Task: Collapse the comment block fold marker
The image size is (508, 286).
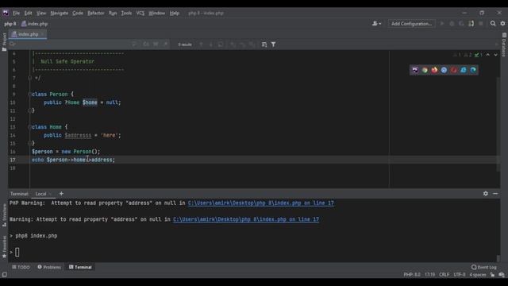Action: tap(30, 78)
